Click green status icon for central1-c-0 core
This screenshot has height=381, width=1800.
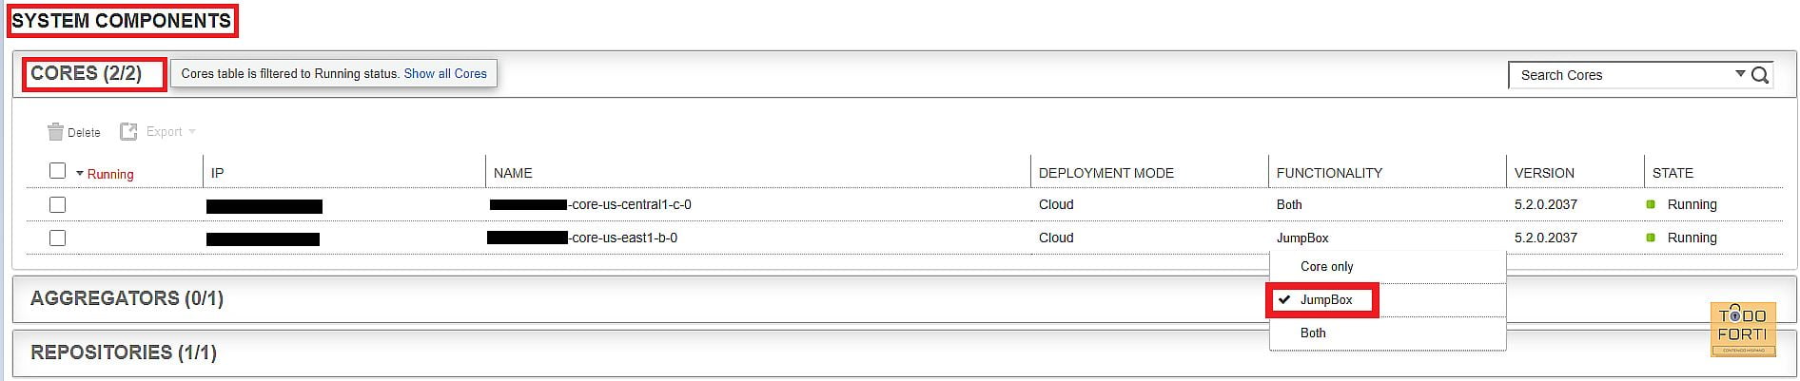coord(1651,204)
